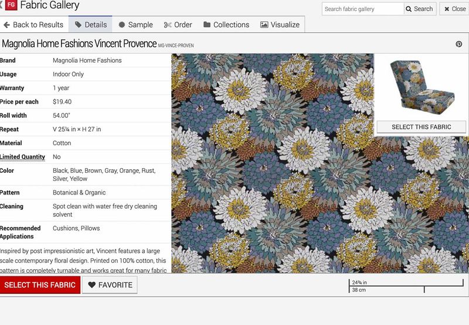The image size is (469, 325).
Task: Click the Search button with magnifier
Action: (420, 9)
